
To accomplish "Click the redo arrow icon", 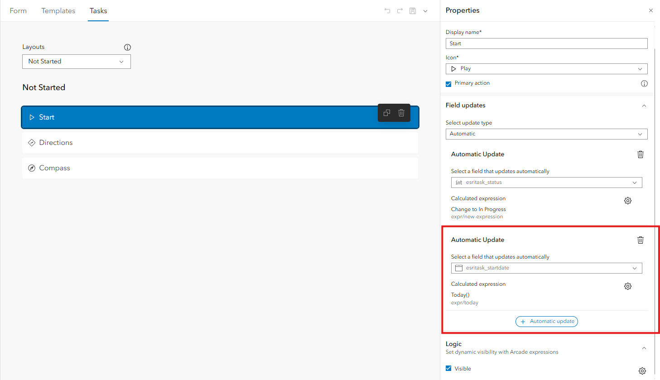I will point(400,11).
